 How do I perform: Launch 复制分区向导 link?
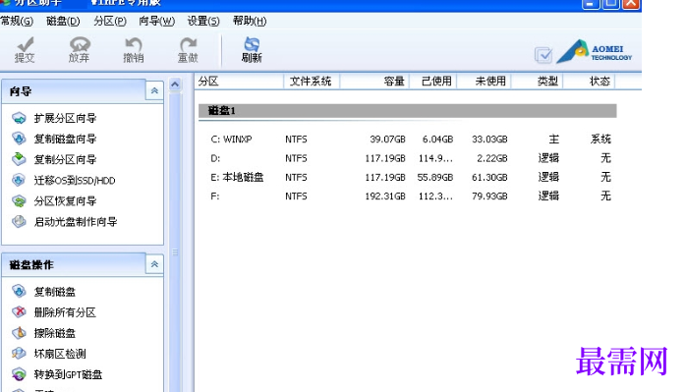click(x=65, y=159)
